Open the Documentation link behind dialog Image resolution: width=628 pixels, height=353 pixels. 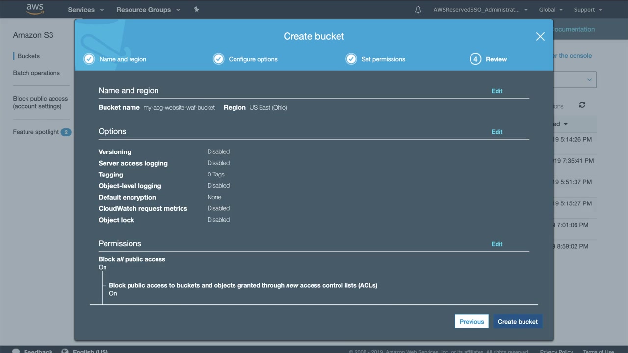click(574, 29)
